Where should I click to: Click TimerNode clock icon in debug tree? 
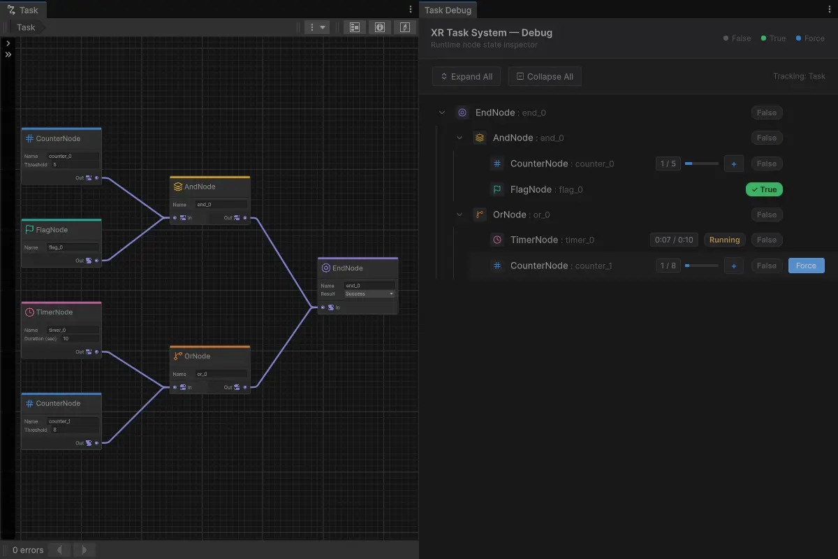coord(497,240)
